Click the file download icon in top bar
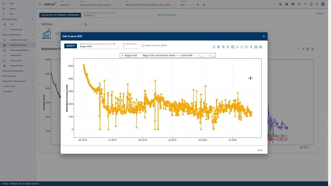331x186 pixels. (311, 4)
